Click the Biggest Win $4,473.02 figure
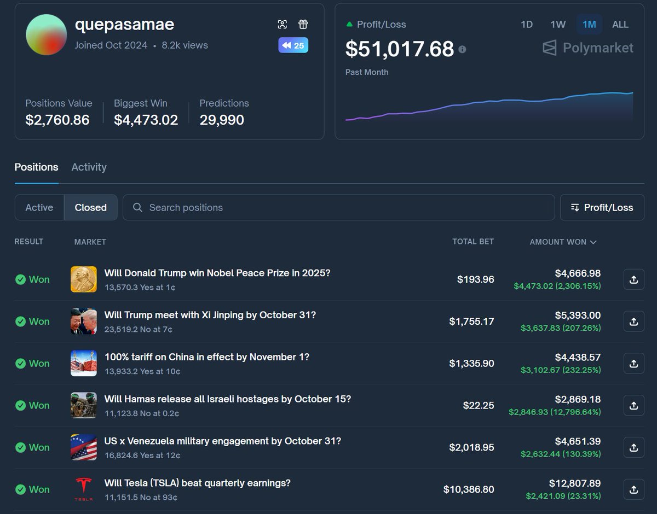657x514 pixels. point(146,120)
